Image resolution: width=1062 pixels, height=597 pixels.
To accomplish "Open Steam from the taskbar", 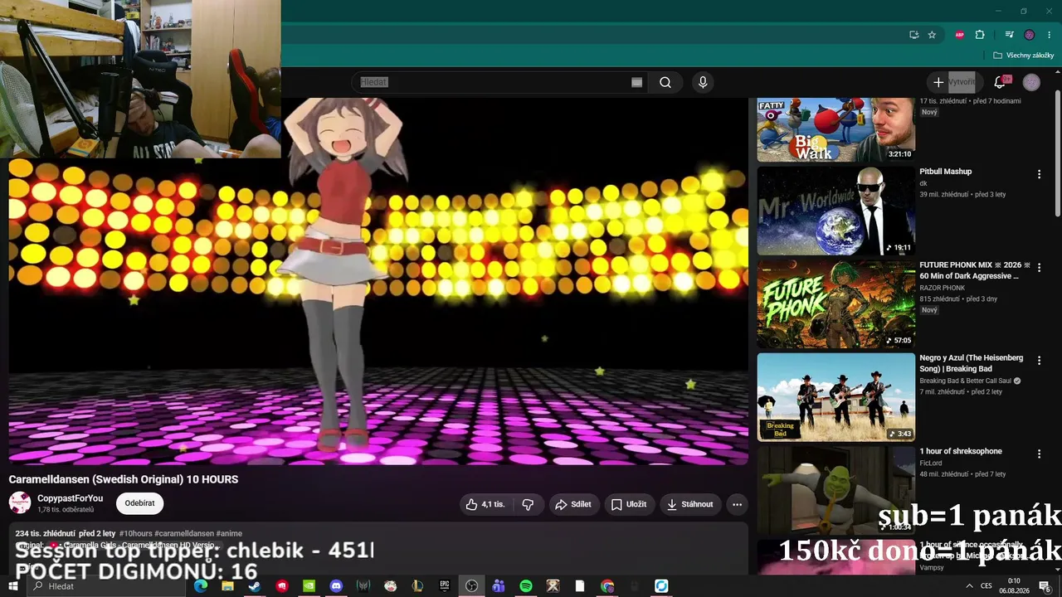I will (254, 586).
